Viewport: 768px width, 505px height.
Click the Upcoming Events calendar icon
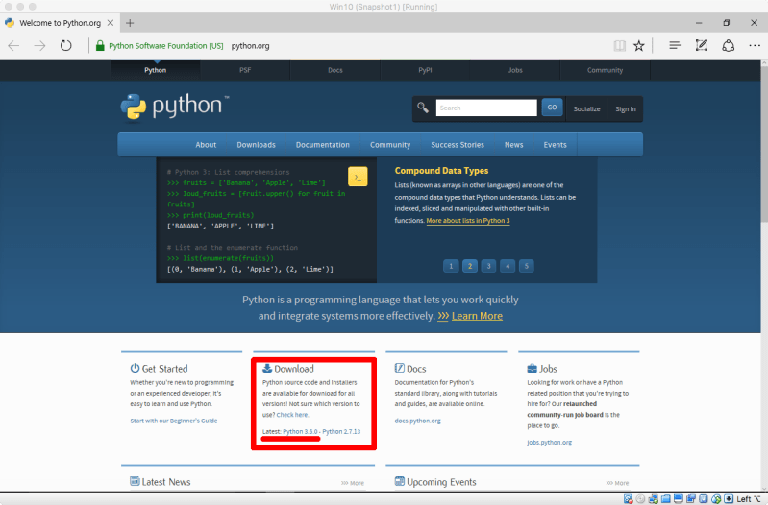click(400, 481)
